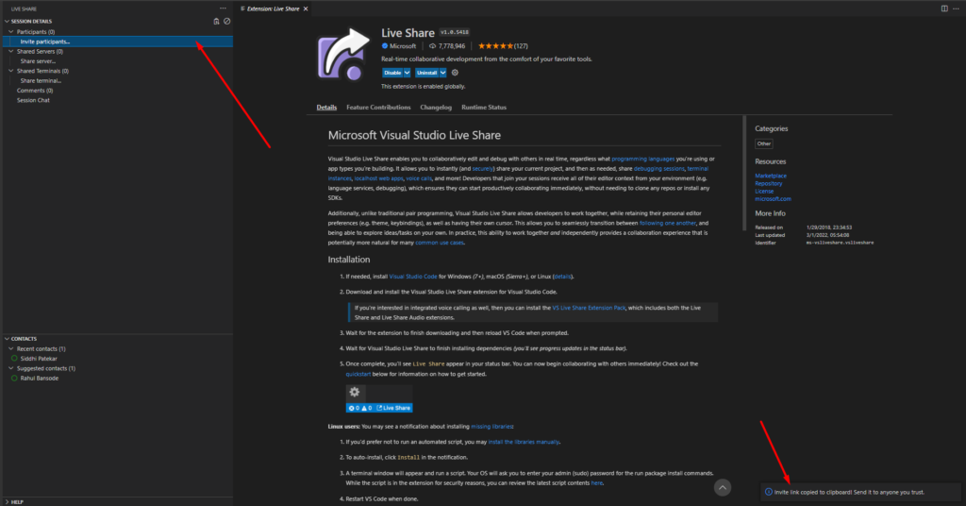Collapse the Contacts section
The image size is (966, 506).
pyautogui.click(x=7, y=338)
